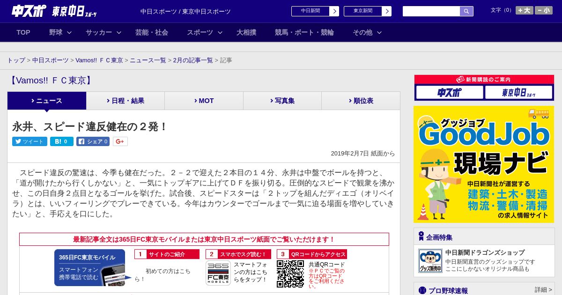This screenshot has height=295, width=562.
Task: Click the 2019年2月7日 紙面から date text
Action: point(363,154)
